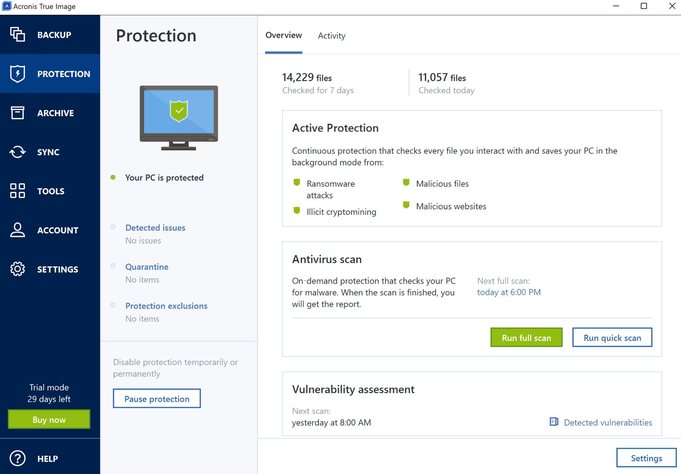Run a quick scan
681x474 pixels.
[x=612, y=338]
